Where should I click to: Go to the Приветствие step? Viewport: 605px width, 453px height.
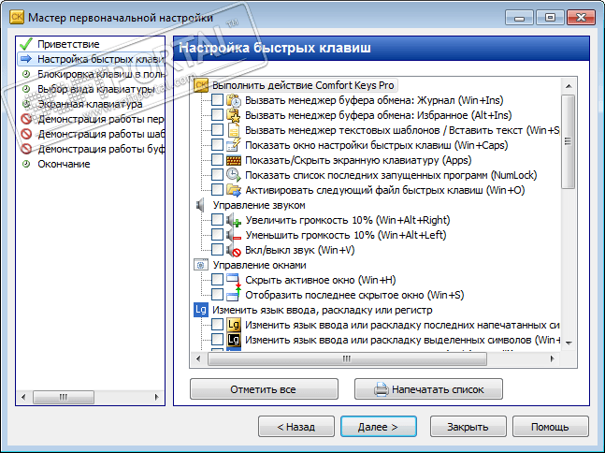coord(68,44)
